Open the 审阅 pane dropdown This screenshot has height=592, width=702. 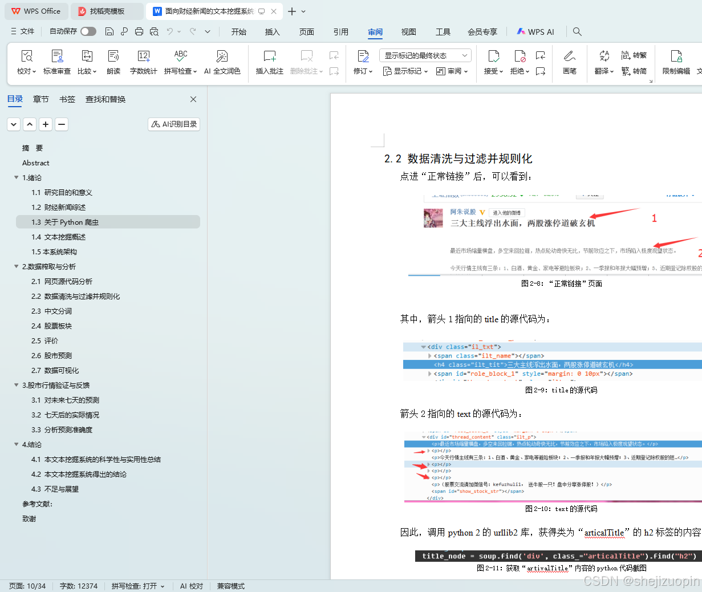coord(452,71)
